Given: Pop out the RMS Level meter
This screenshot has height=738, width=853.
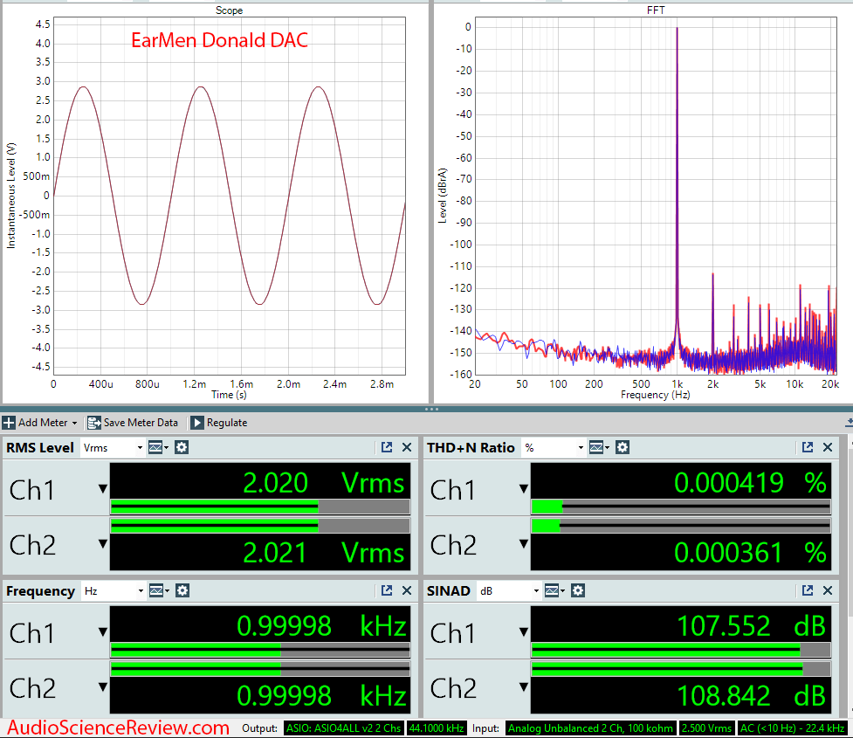Looking at the screenshot, I should [x=387, y=447].
